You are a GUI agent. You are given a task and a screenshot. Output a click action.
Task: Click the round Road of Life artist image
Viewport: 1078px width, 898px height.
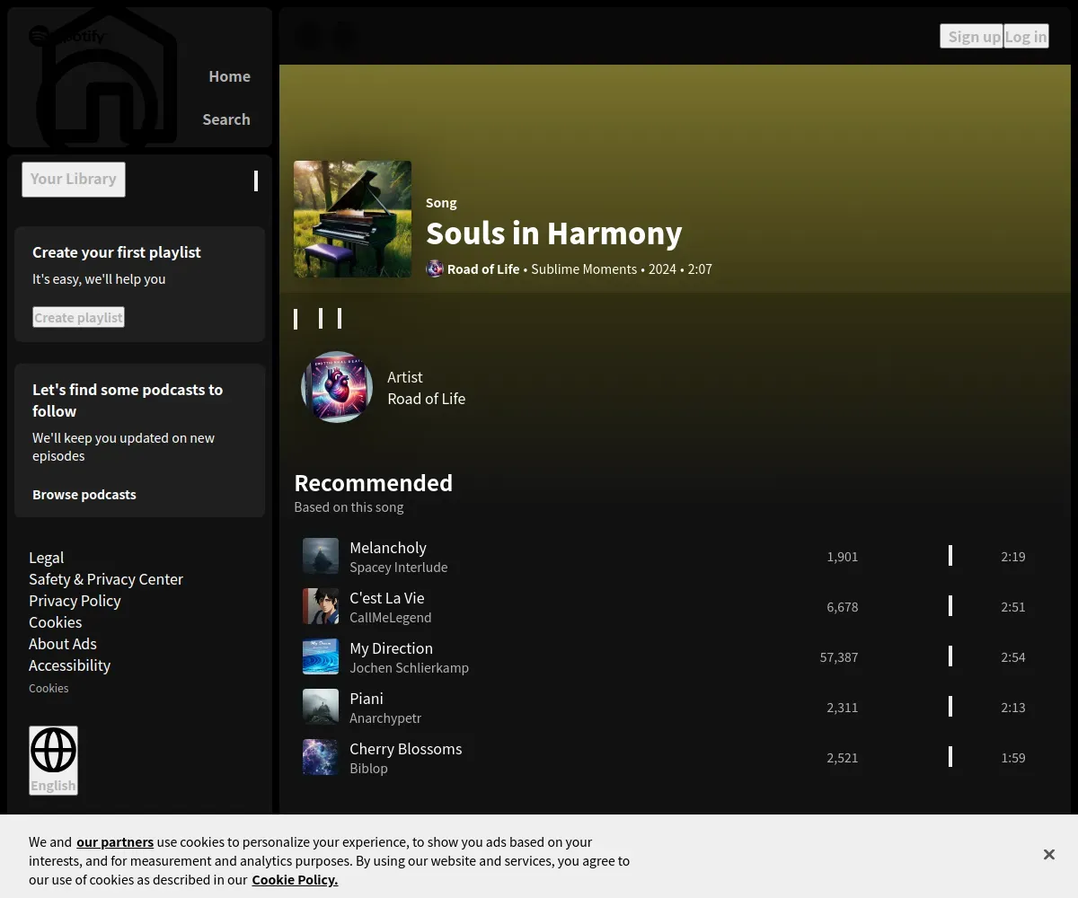point(337,387)
